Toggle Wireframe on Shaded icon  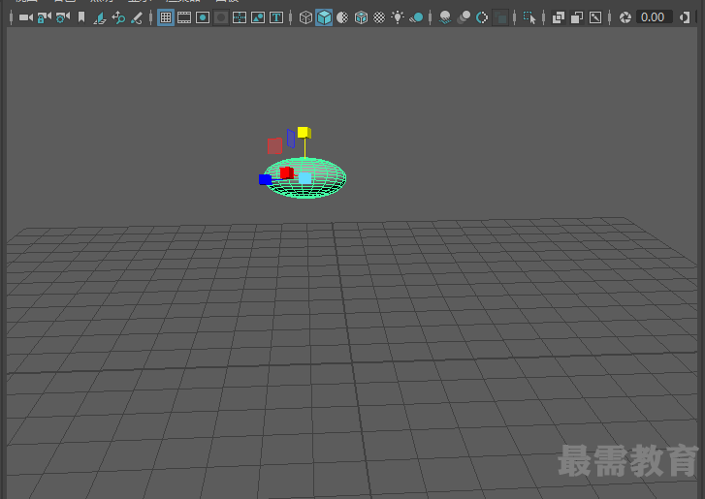tap(361, 17)
